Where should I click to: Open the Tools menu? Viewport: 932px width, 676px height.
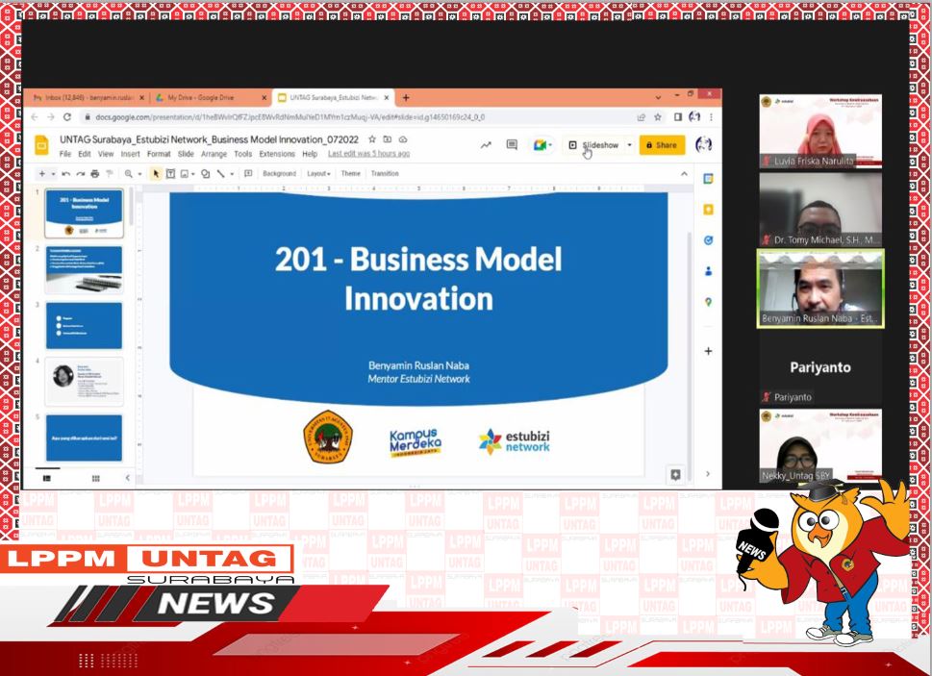tap(243, 154)
